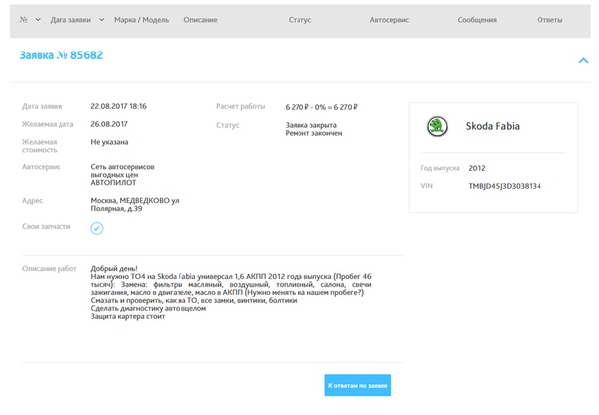Select the Статус column header

[299, 20]
